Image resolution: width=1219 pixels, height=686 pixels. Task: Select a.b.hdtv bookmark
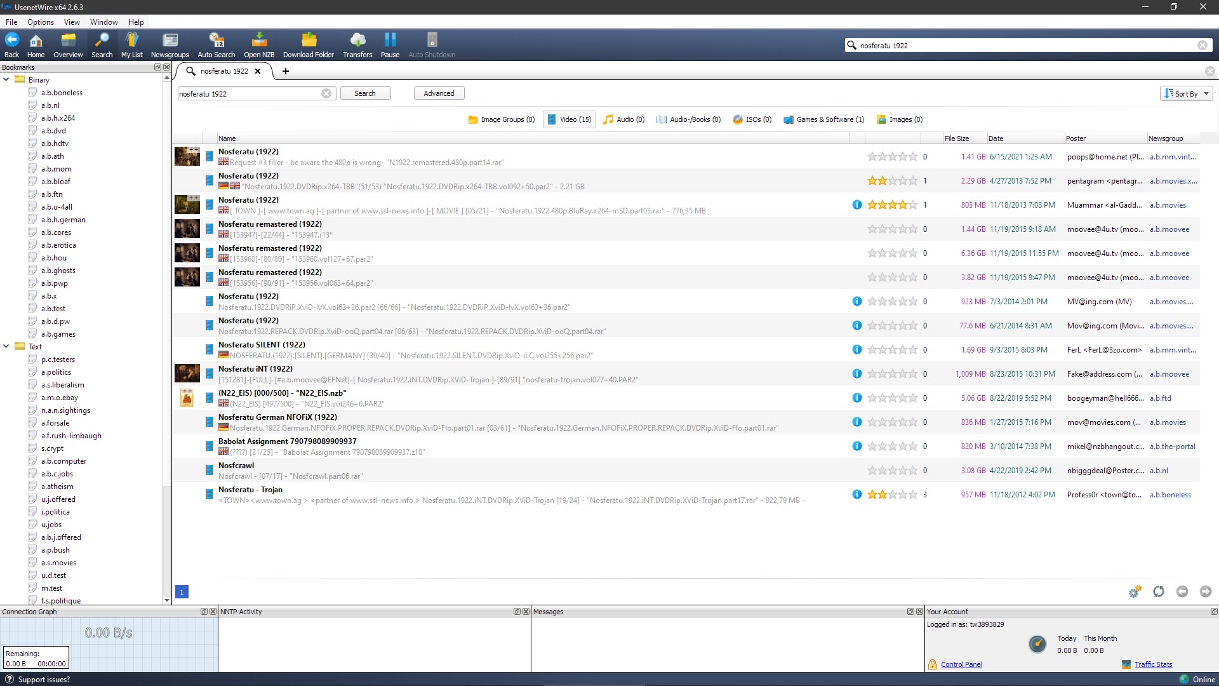click(55, 143)
